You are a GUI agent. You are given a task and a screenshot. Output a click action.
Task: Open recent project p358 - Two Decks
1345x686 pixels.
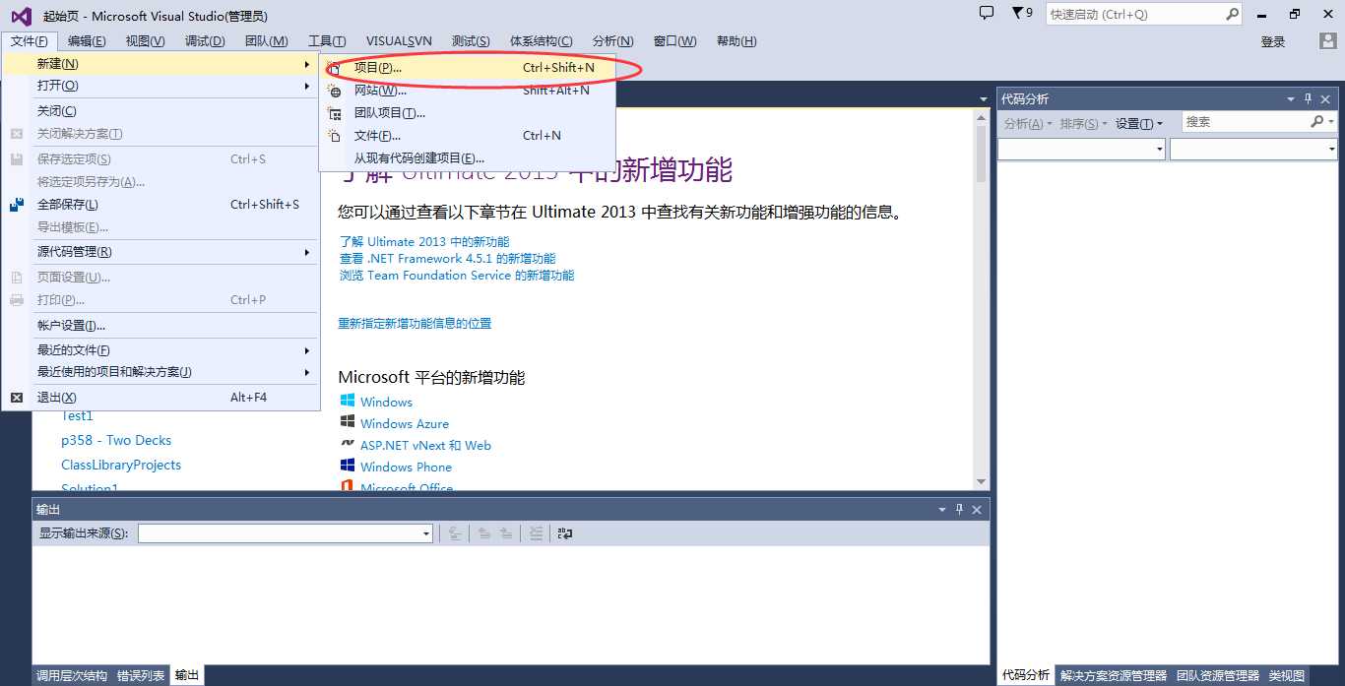tap(116, 440)
